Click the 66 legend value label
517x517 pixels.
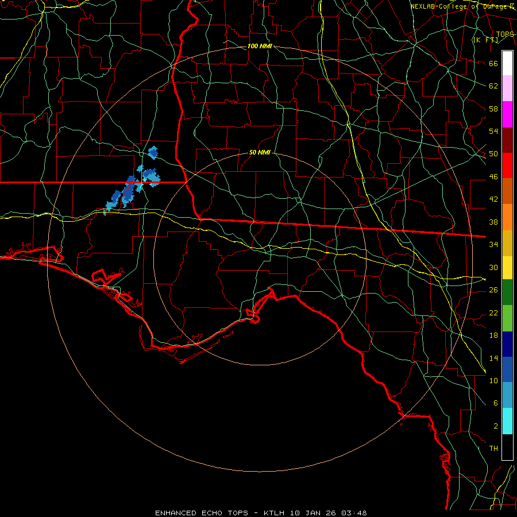[493, 64]
